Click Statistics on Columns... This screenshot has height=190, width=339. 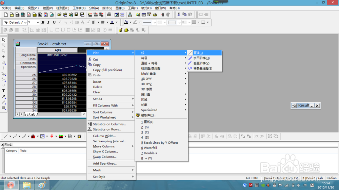point(111,124)
